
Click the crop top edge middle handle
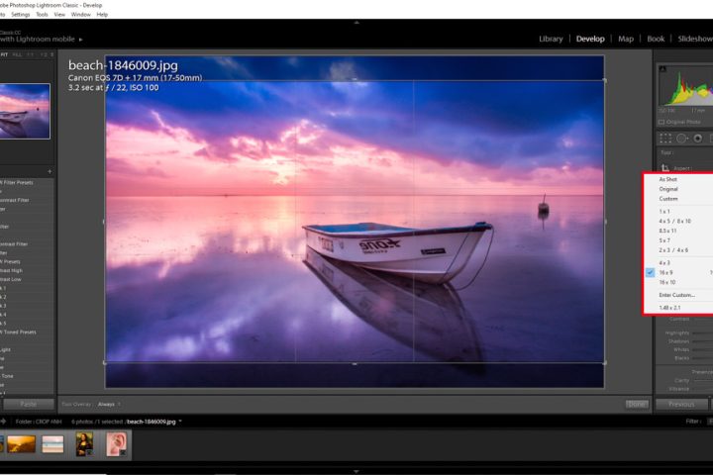(x=355, y=80)
